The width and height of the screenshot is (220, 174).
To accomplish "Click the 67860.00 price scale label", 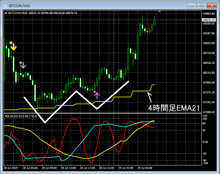I will tap(209, 82).
